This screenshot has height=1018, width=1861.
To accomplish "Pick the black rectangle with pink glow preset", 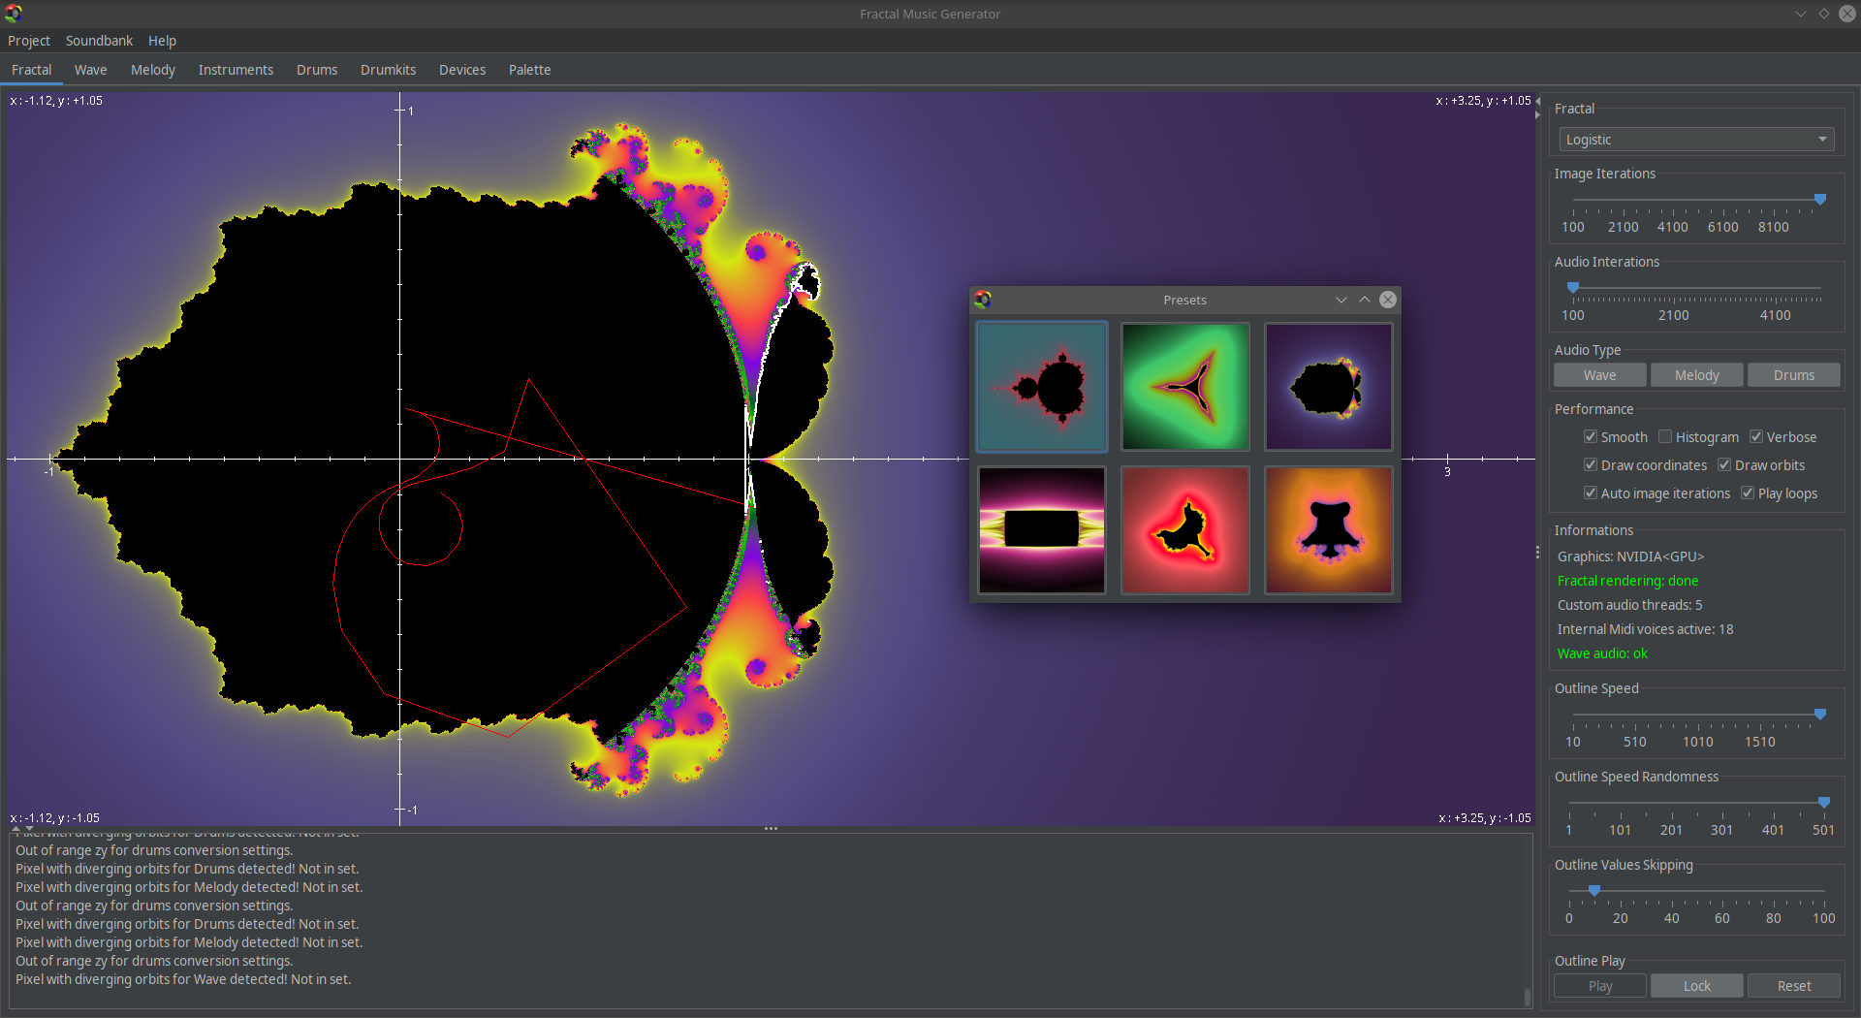I will point(1042,530).
